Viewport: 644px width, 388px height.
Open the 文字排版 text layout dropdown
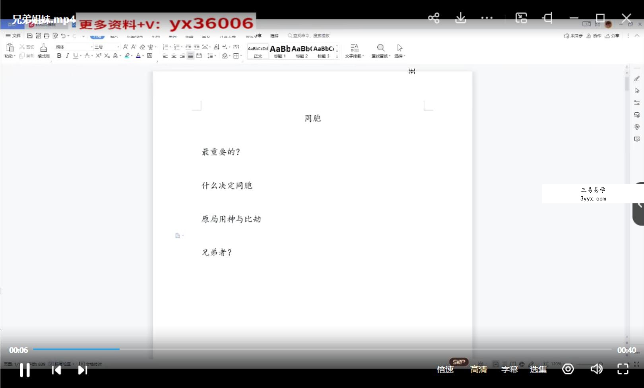tap(354, 51)
